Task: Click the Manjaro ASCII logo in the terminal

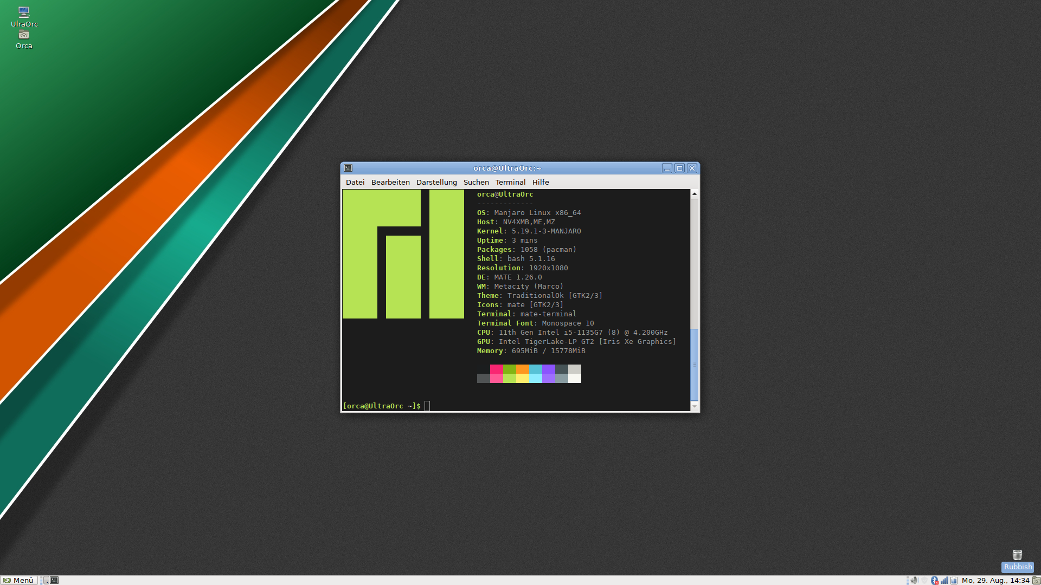Action: click(403, 254)
